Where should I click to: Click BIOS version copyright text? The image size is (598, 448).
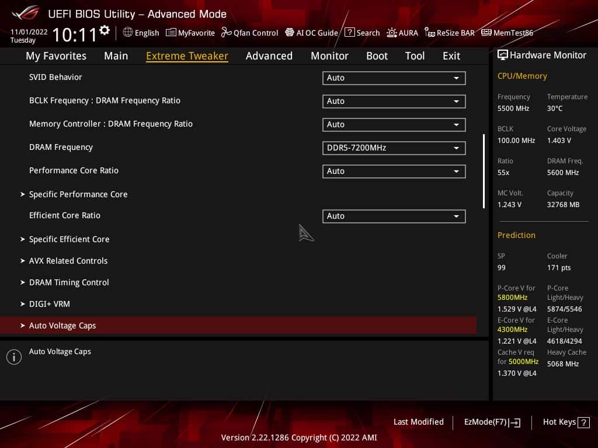tap(299, 437)
